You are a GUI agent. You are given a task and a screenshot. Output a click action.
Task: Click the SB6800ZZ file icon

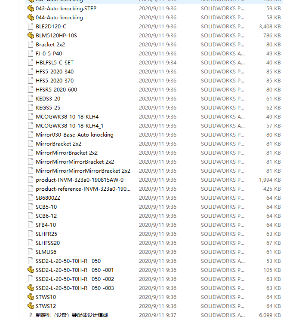pos(31,198)
